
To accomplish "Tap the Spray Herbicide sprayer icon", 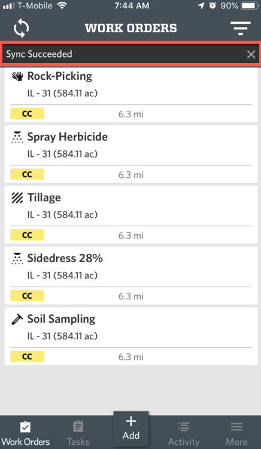I will coord(17,137).
